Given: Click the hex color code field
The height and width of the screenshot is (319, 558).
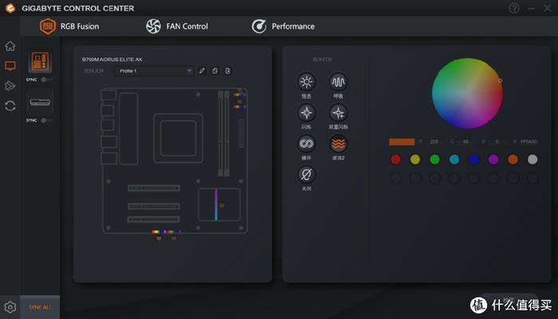Looking at the screenshot, I should coord(529,142).
